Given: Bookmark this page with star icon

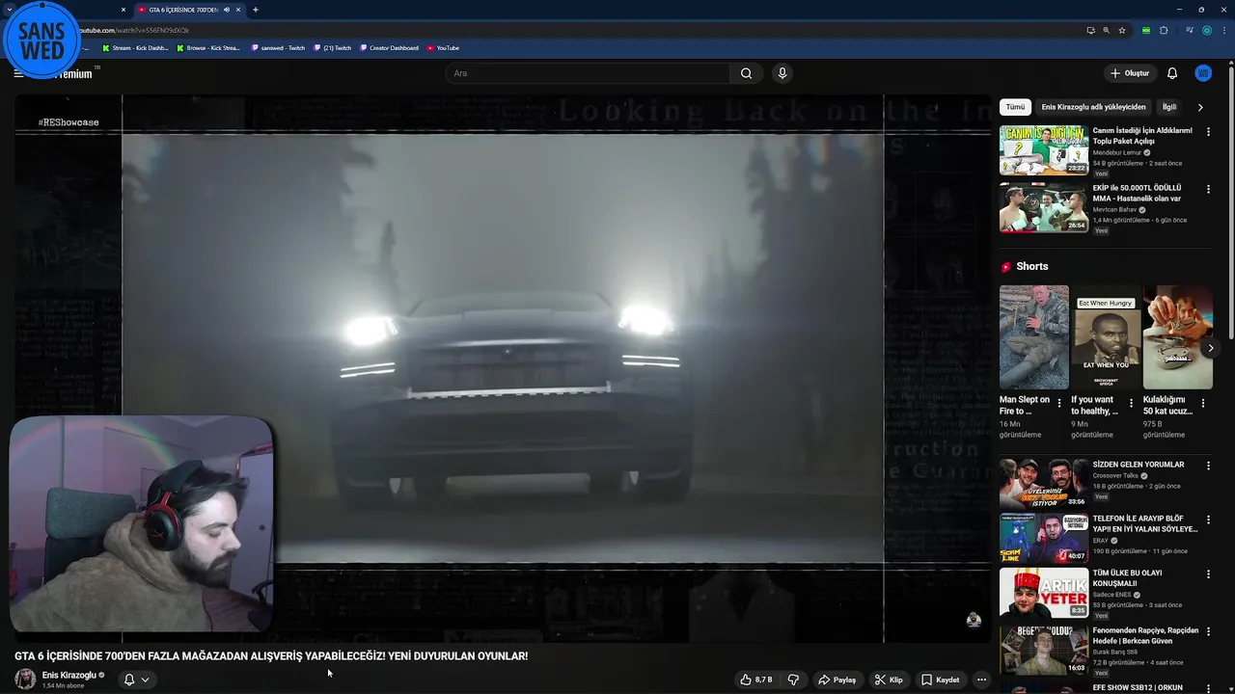Looking at the screenshot, I should (1122, 30).
